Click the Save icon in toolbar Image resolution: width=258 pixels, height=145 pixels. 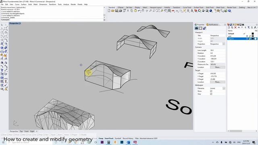pos(117,11)
